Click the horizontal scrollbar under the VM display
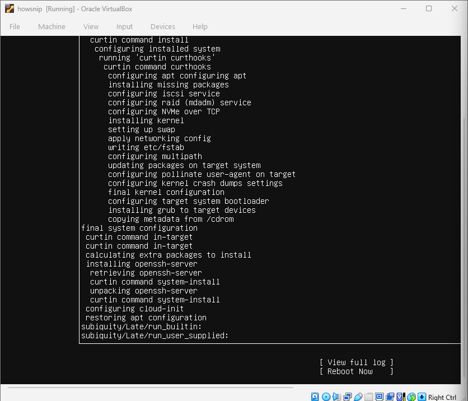 pos(151,388)
